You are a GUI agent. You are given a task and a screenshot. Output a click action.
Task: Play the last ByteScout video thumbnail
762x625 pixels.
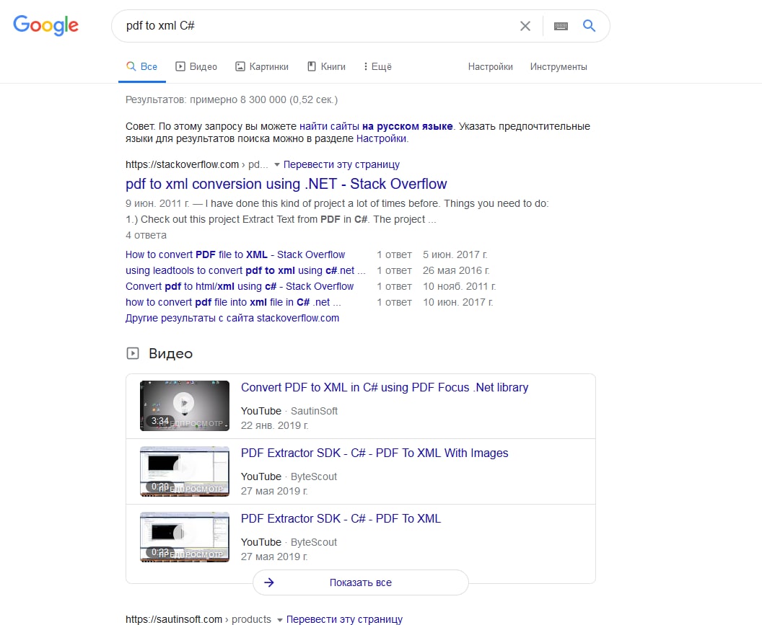[x=185, y=536]
